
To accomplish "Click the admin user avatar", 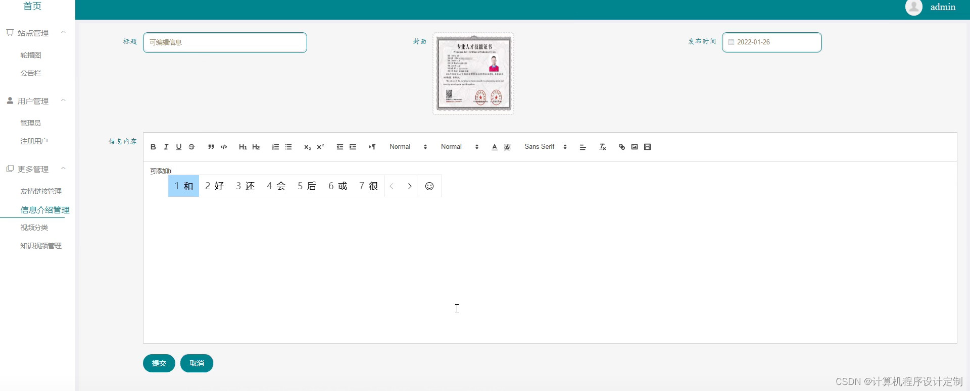I will pos(914,7).
